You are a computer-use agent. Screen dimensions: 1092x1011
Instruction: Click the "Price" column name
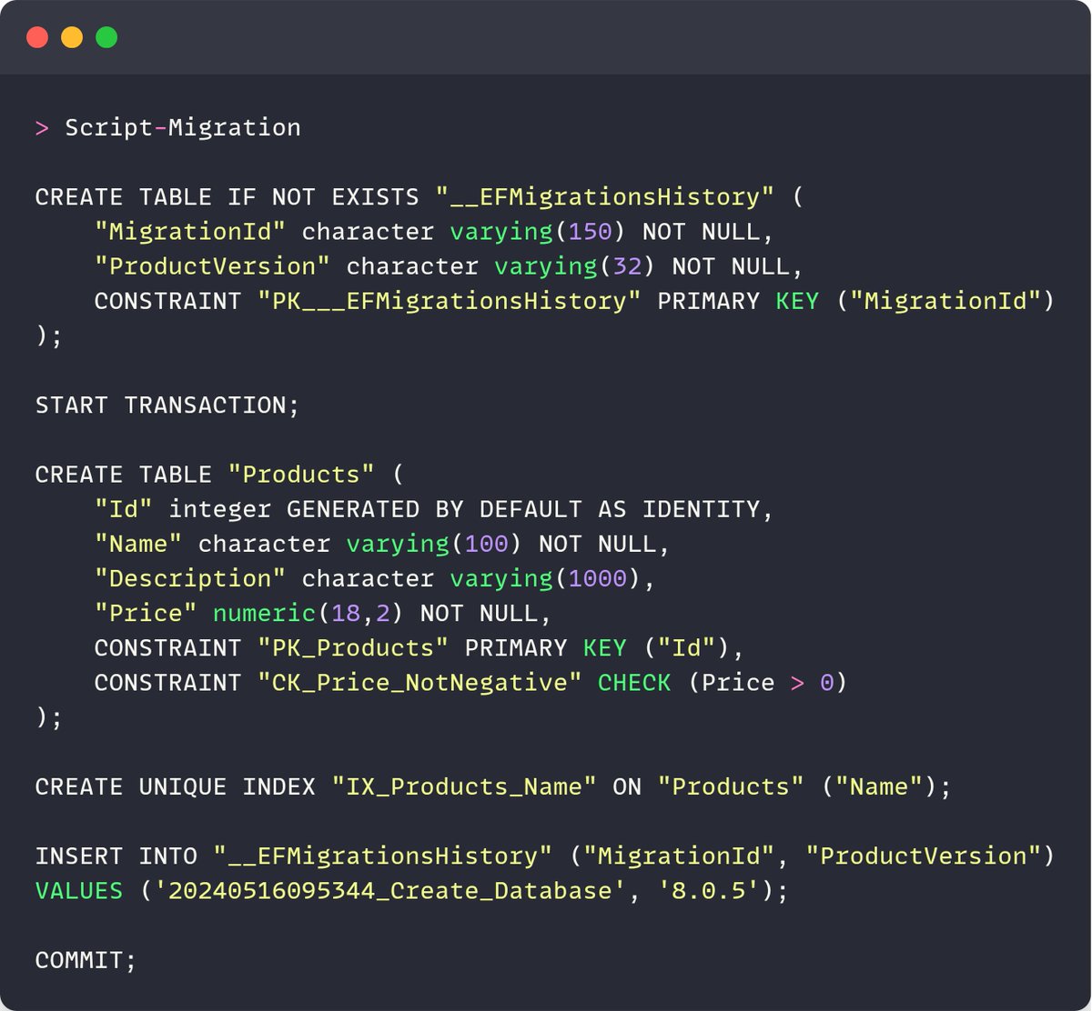(x=146, y=613)
